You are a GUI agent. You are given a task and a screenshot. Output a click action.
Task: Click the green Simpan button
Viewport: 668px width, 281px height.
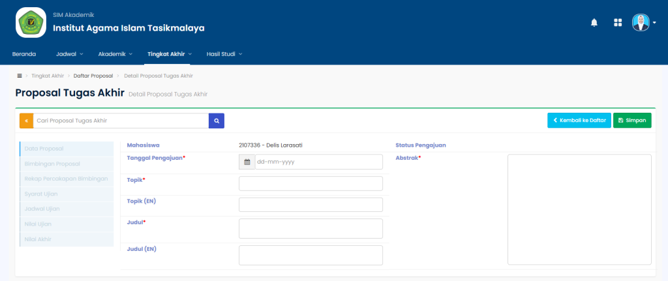pos(631,121)
